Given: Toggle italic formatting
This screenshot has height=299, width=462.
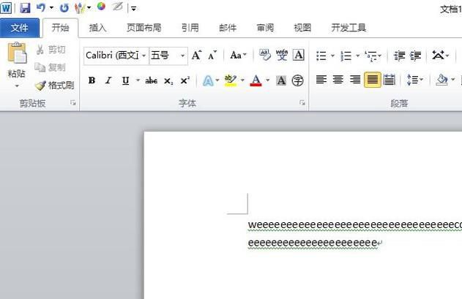Looking at the screenshot, I should pos(108,80).
